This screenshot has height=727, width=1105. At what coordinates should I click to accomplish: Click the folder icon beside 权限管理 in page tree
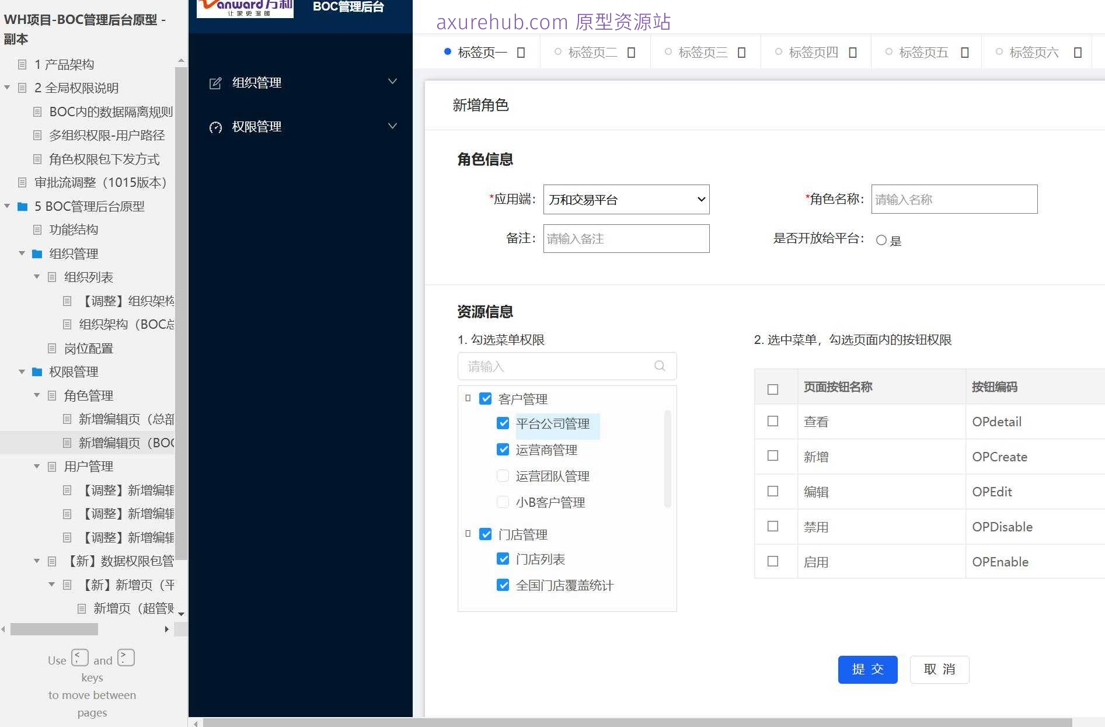[36, 372]
